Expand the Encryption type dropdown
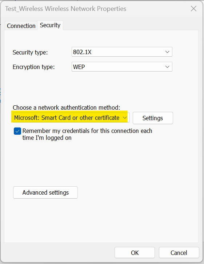This screenshot has height=264, width=204. click(x=122, y=67)
